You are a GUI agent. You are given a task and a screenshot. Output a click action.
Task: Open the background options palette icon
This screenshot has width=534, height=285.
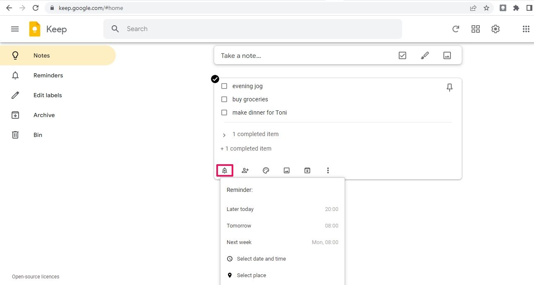point(266,170)
